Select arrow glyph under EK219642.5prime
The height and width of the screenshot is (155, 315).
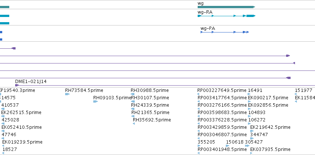click(x=252, y=131)
